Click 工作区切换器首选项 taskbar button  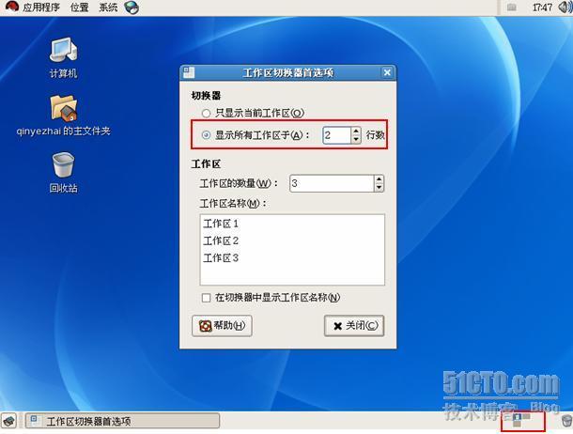(x=122, y=421)
